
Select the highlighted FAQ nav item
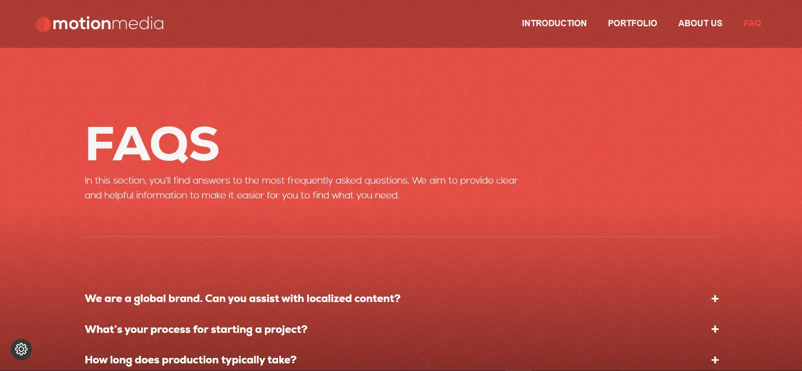click(752, 23)
